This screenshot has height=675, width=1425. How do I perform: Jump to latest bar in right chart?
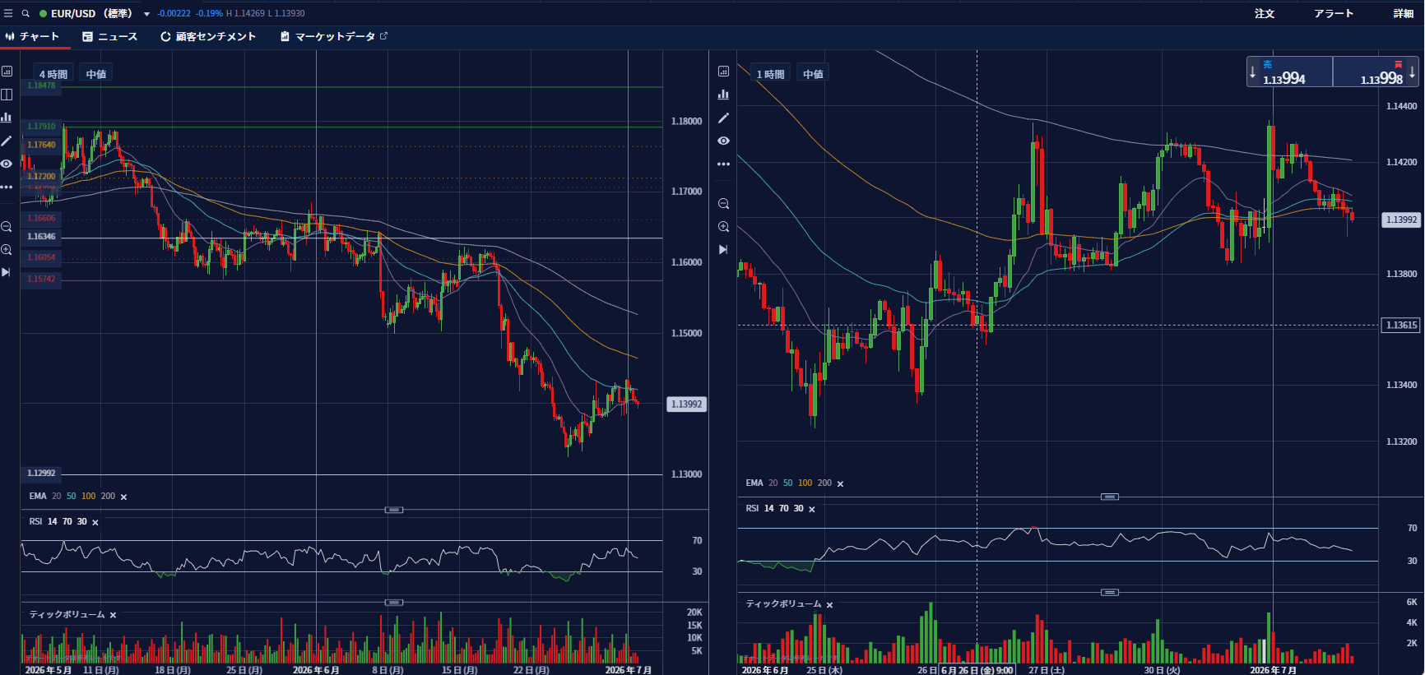coord(724,250)
